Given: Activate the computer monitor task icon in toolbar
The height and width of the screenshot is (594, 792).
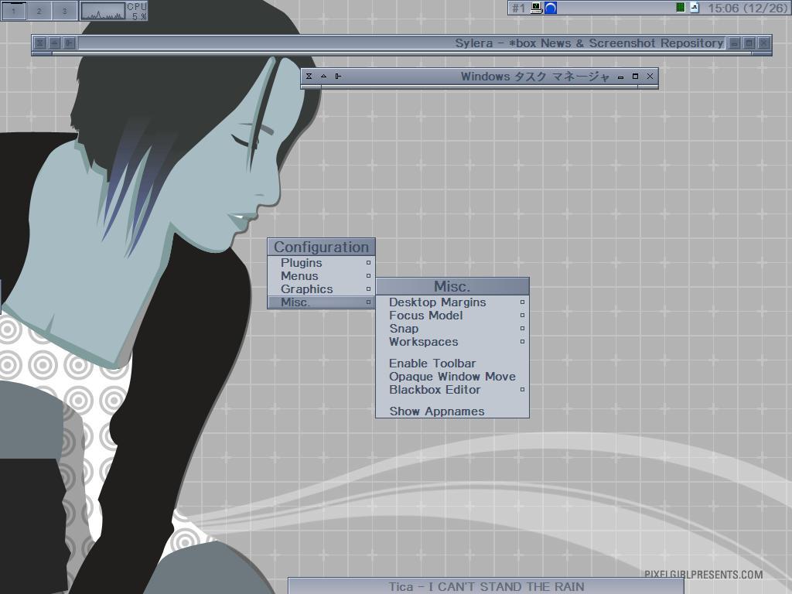Looking at the screenshot, I should (537, 8).
